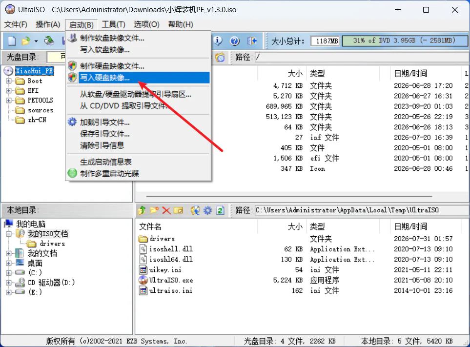Expand the EFI folder tree node
Viewport: 470px width, 347px height.
tap(9, 90)
